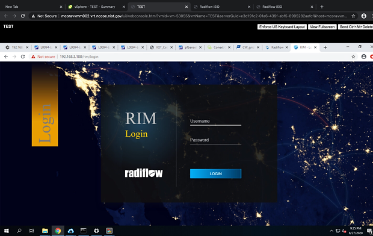Click outer Not Secure warning icon
Viewport: 373px width, 236px height.
point(33,16)
